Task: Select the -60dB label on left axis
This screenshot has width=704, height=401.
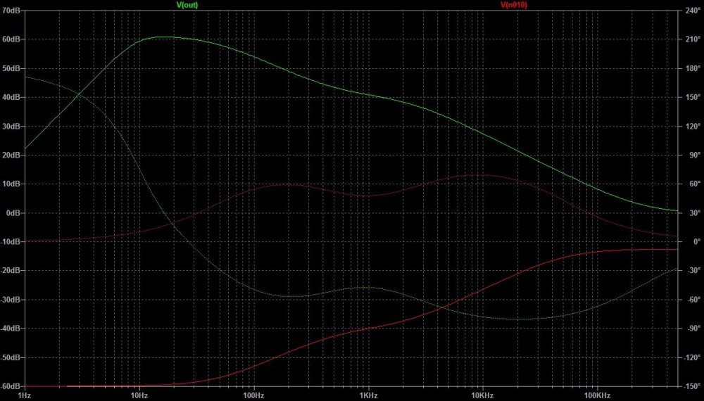Action: (x=10, y=386)
